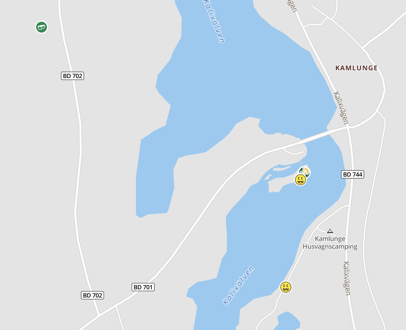The width and height of the screenshot is (406, 330).
Task: Open the green traditional cache marker
Action: (x=42, y=27)
